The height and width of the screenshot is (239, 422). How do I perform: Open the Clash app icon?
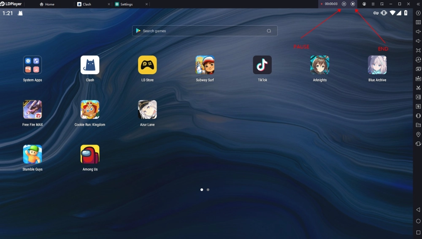[x=90, y=65]
